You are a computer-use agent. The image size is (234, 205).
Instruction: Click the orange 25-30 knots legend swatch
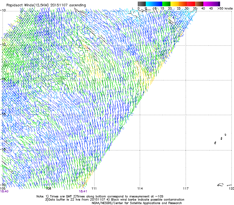click(x=183, y=4)
